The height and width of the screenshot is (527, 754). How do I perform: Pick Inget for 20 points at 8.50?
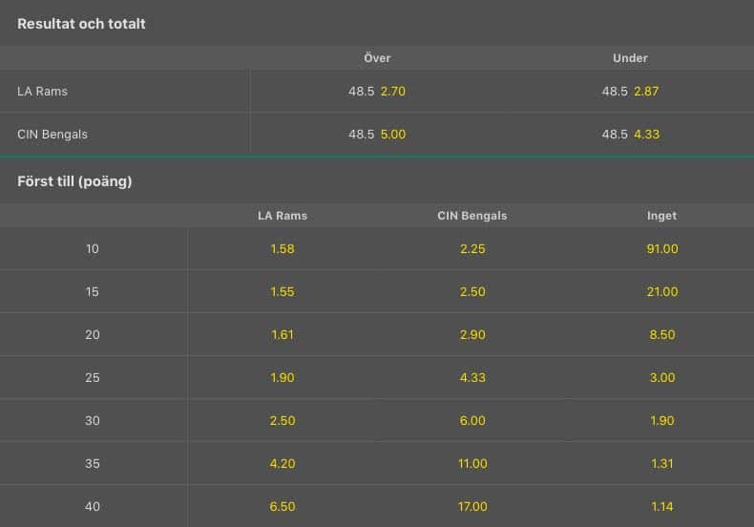click(x=662, y=335)
